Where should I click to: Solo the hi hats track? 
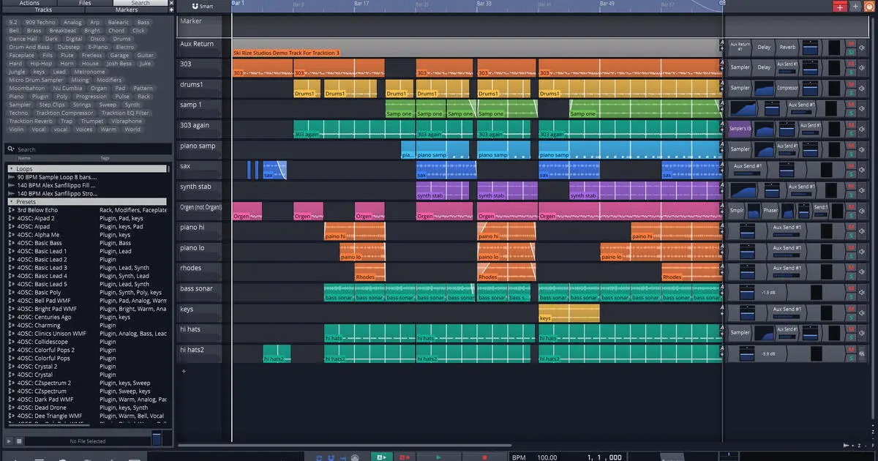[x=851, y=338]
